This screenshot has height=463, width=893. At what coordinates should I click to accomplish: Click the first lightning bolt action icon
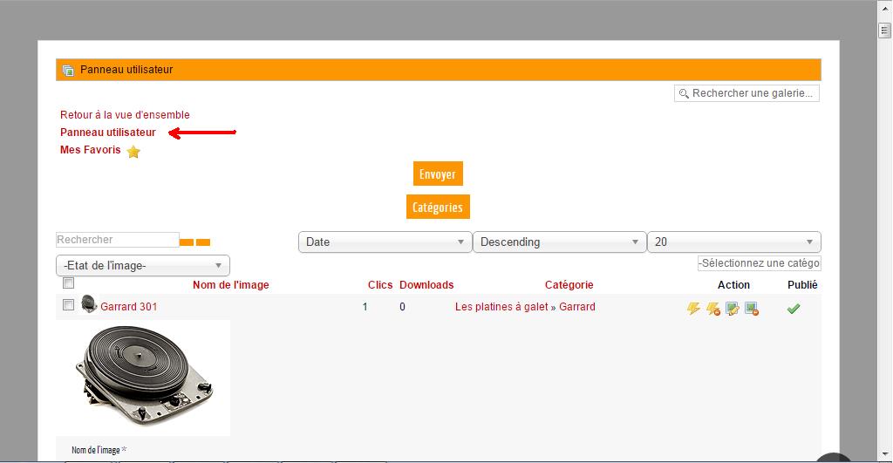click(694, 309)
